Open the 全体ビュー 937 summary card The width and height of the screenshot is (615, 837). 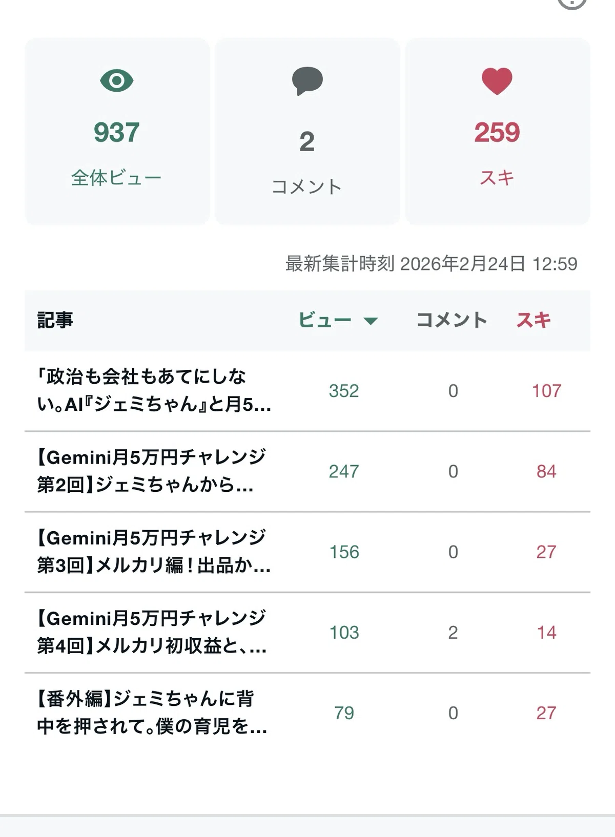[117, 131]
